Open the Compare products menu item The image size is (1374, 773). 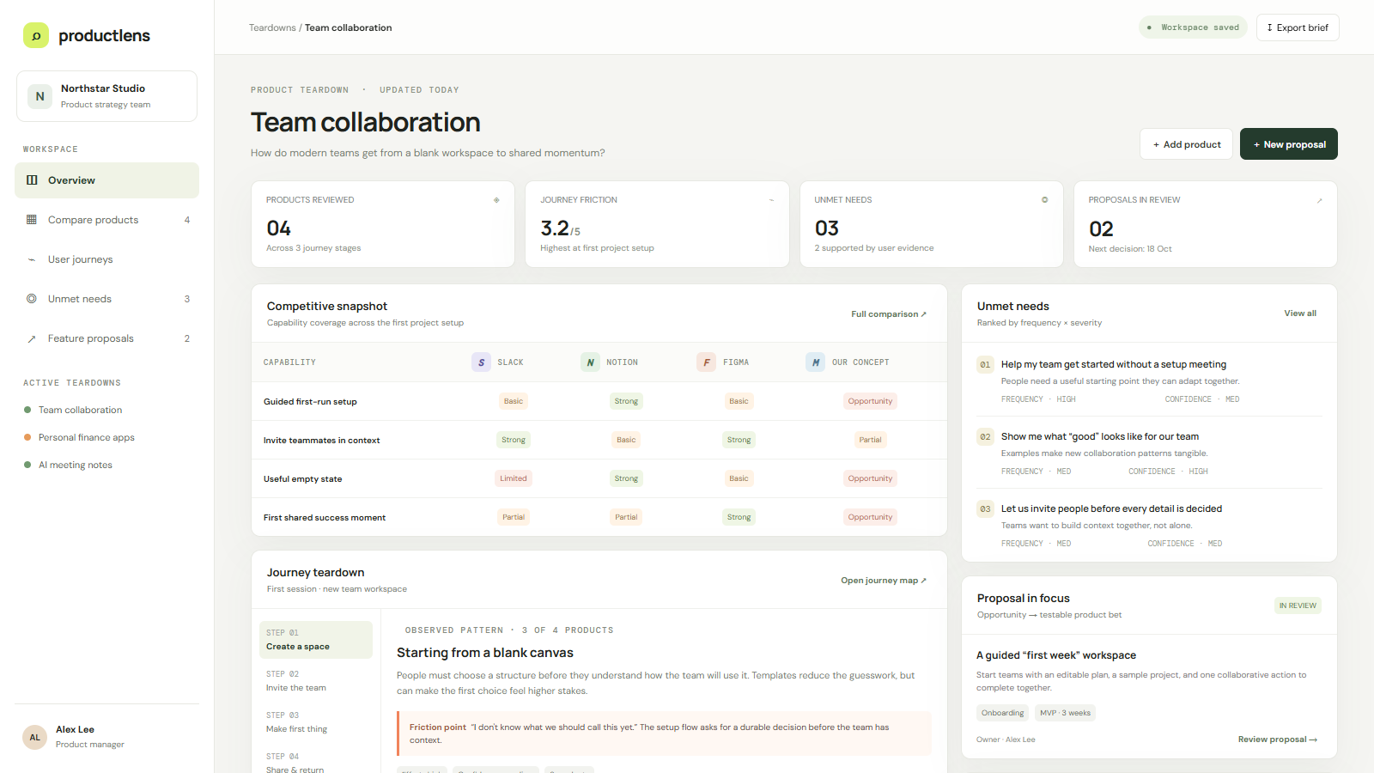[106, 220]
